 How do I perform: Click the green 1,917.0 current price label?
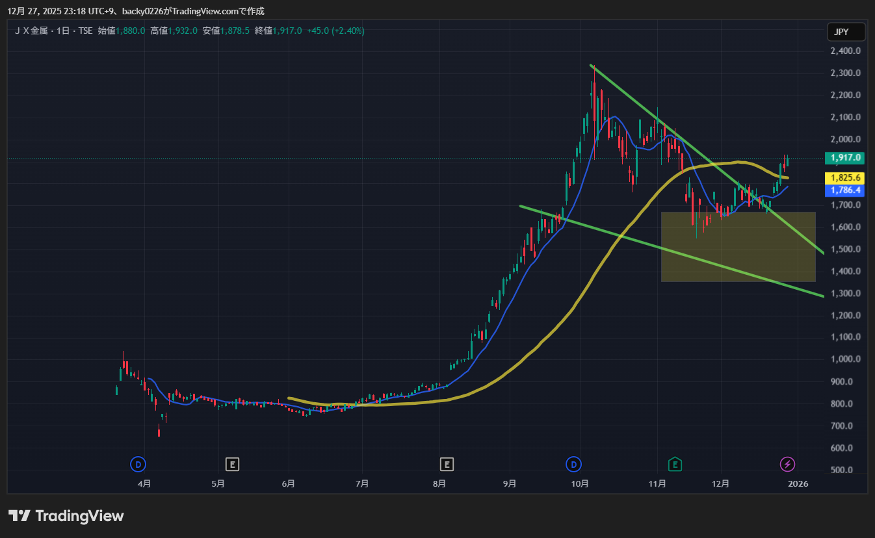coord(845,158)
